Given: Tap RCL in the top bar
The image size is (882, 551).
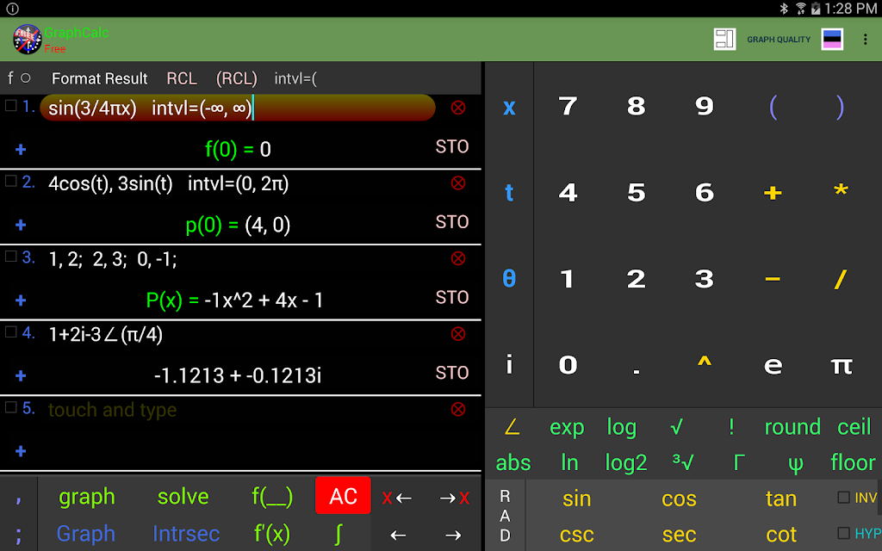Looking at the screenshot, I should (x=182, y=78).
